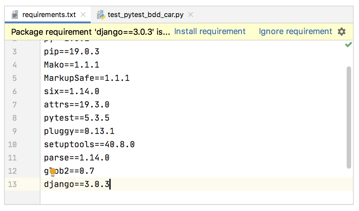359x211 pixels.
Task: Click the requirements.txt text file icon
Action: pyautogui.click(x=15, y=15)
